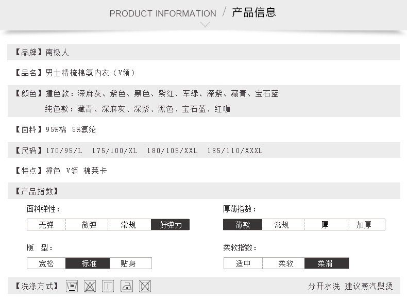
Task: Expand the chevron below Product Information
Action: [x=205, y=25]
